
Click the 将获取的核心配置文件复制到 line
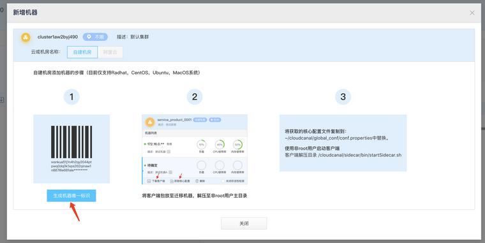pos(316,131)
